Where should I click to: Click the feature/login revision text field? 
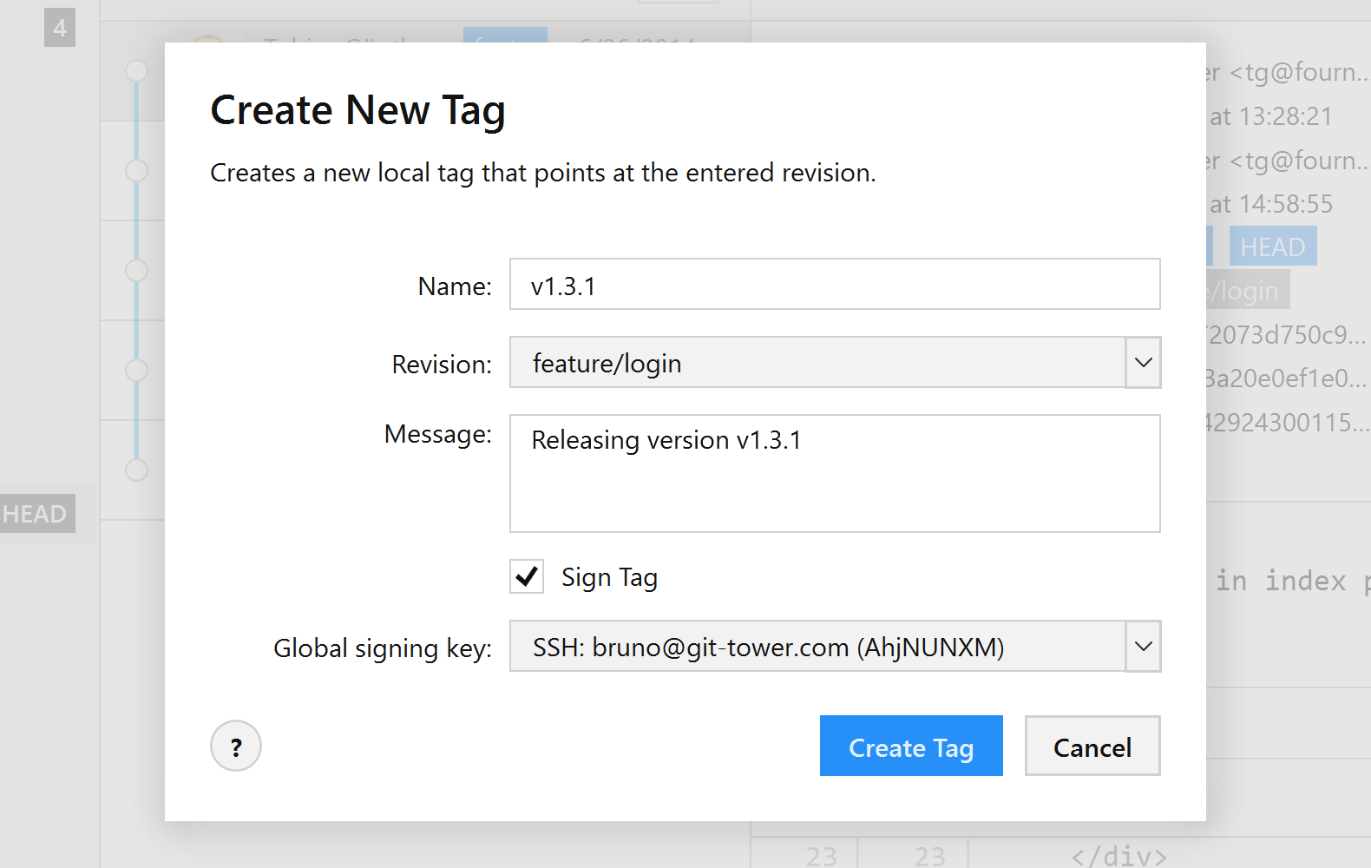tap(816, 363)
